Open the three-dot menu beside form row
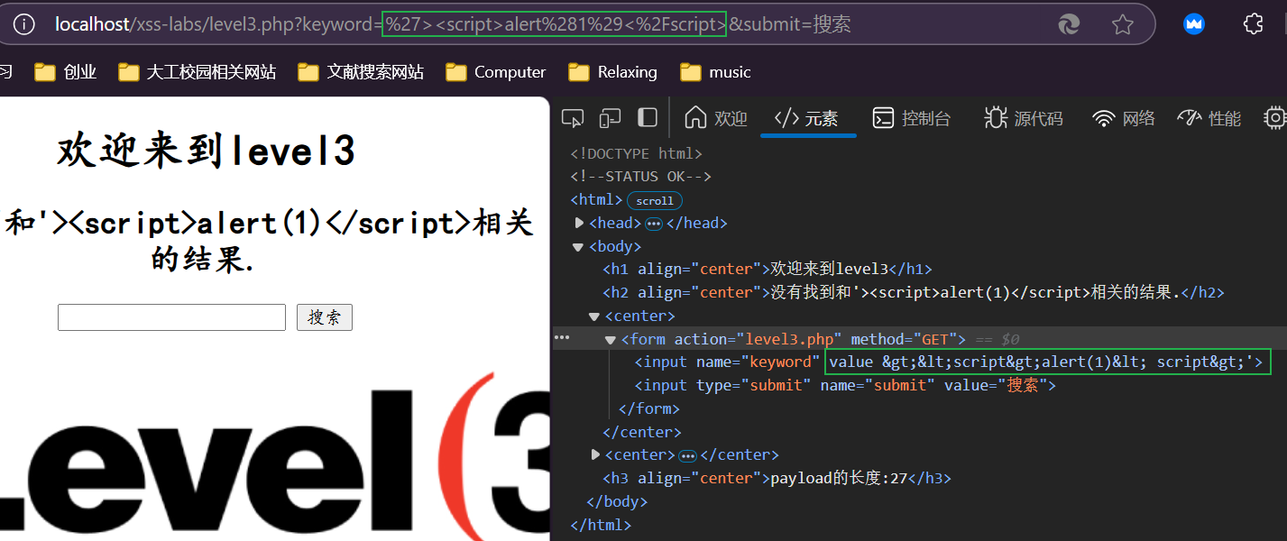This screenshot has width=1287, height=541. pyautogui.click(x=562, y=339)
